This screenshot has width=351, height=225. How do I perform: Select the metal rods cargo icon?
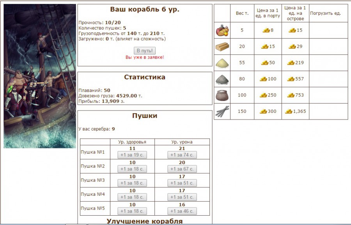222,112
